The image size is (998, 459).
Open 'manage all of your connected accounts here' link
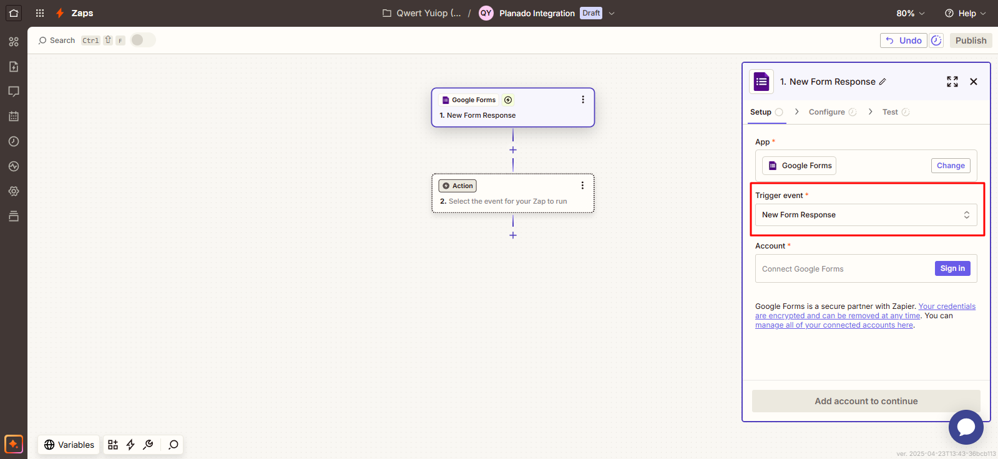click(834, 325)
